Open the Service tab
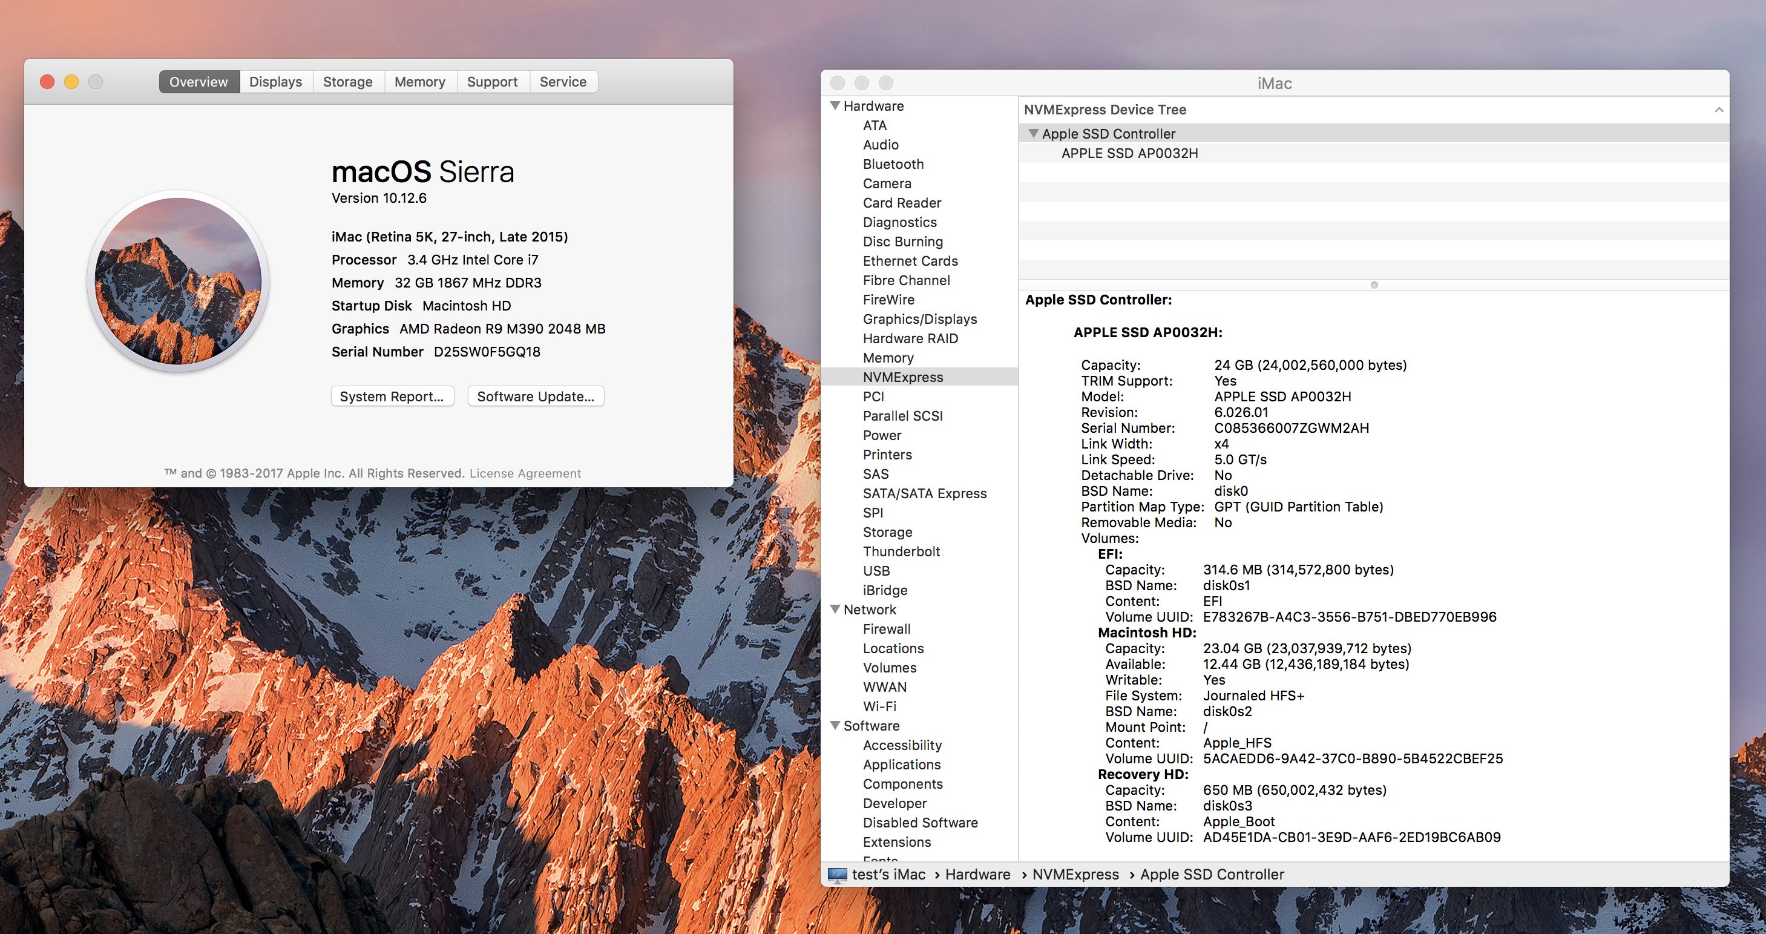 click(x=563, y=82)
